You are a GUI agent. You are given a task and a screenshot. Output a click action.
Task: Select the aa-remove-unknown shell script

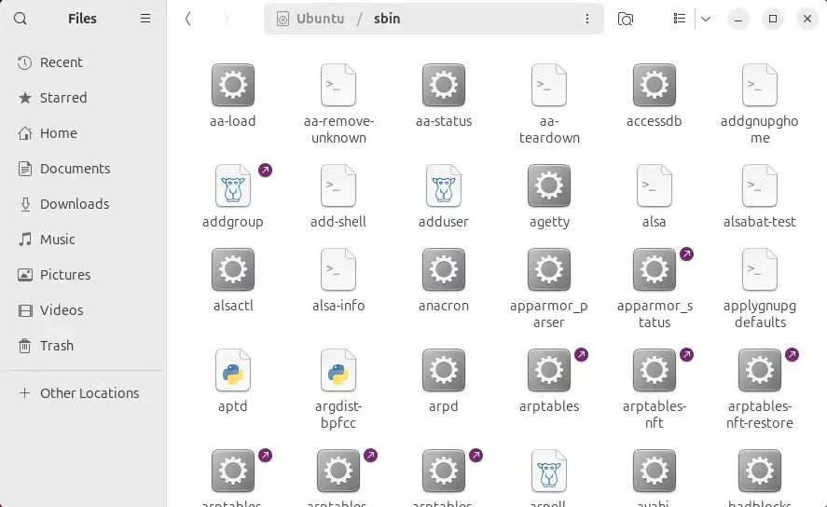point(338,104)
